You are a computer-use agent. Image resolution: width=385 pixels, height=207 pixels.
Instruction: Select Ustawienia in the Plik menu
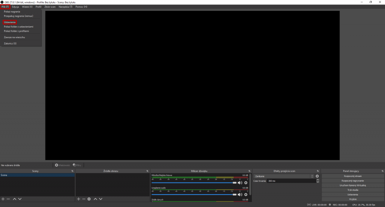10,22
